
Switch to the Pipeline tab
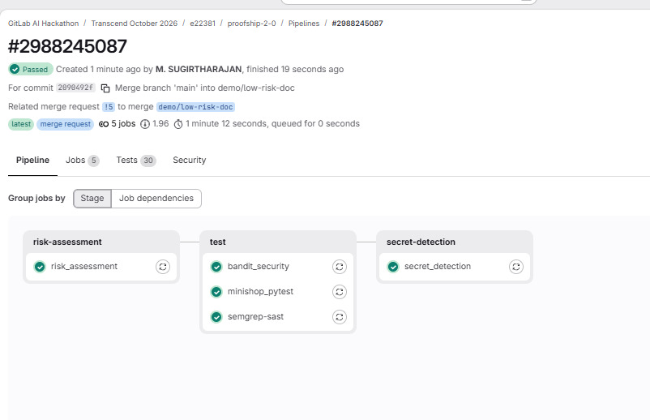32,161
